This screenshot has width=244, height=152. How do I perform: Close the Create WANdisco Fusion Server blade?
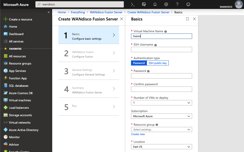pos(121,19)
